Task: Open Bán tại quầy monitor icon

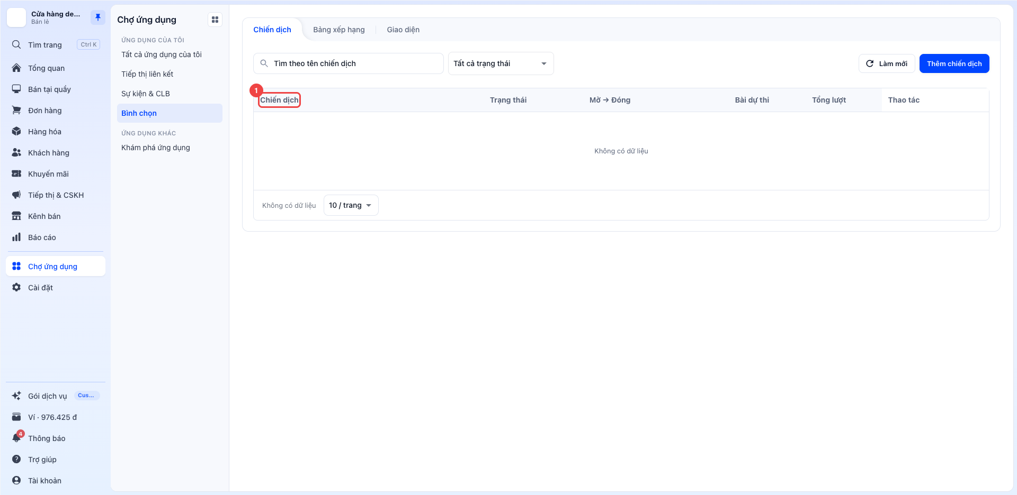Action: pyautogui.click(x=16, y=89)
